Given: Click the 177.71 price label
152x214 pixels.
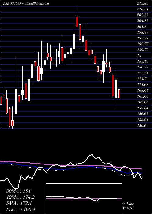Looking at the screenshot, I should tap(143, 73).
